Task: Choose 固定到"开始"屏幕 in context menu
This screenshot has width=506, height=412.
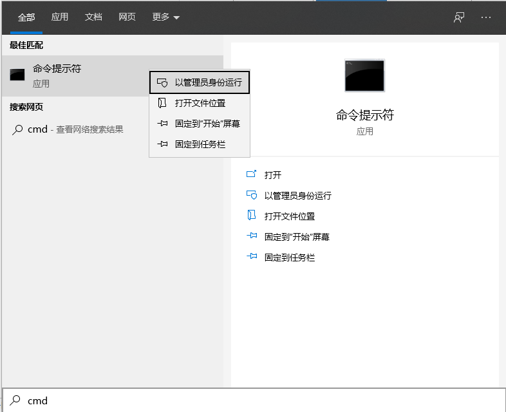Action: [x=207, y=124]
